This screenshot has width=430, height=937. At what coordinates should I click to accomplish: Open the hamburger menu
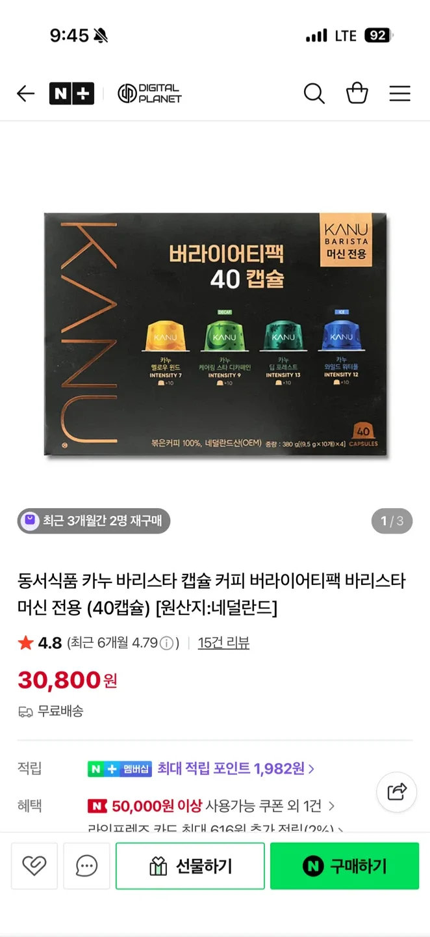(399, 94)
